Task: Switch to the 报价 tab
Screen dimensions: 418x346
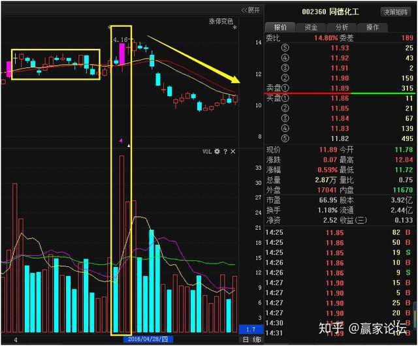Action: click(280, 27)
